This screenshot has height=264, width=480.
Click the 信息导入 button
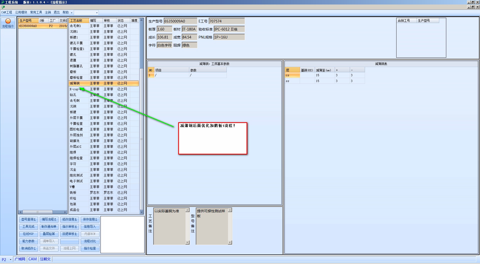tap(90, 227)
